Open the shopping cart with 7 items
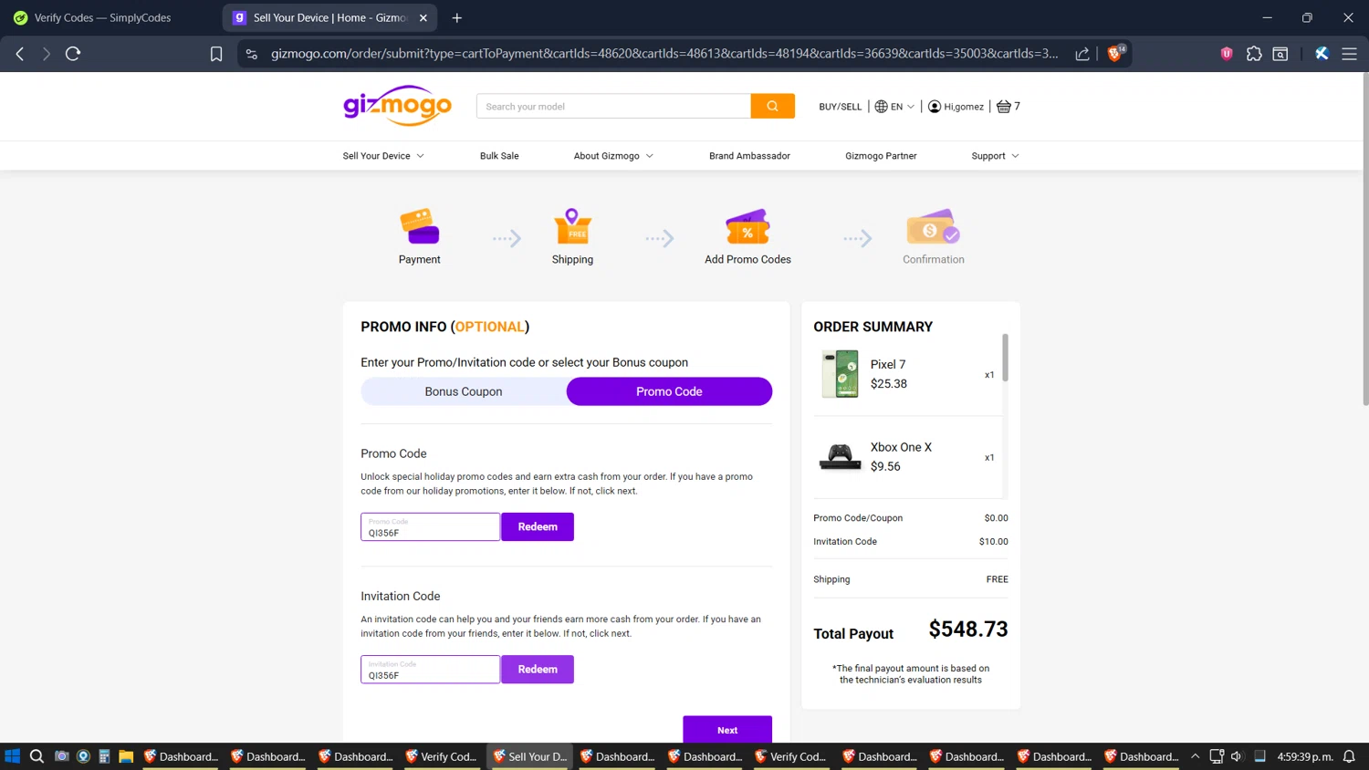The width and height of the screenshot is (1369, 770). (x=1008, y=106)
